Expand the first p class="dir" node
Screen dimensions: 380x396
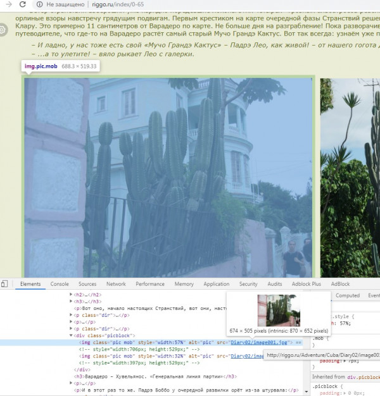point(71,315)
